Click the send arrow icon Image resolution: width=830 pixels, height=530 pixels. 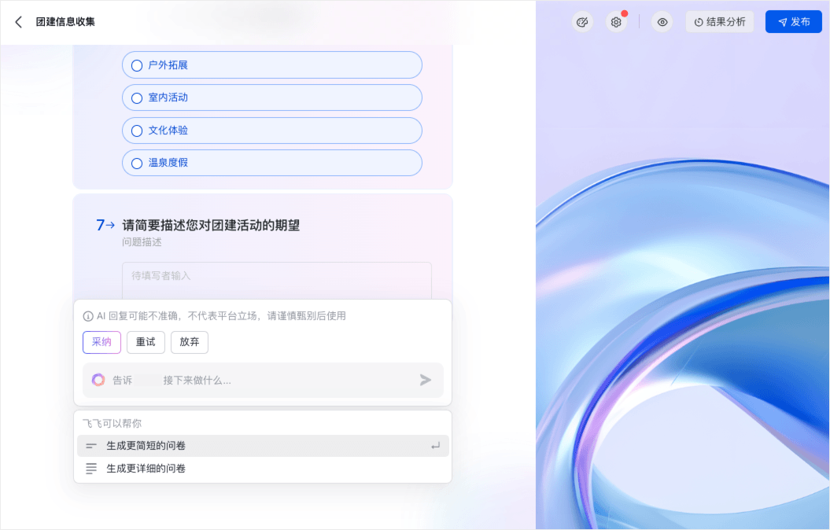pos(426,381)
